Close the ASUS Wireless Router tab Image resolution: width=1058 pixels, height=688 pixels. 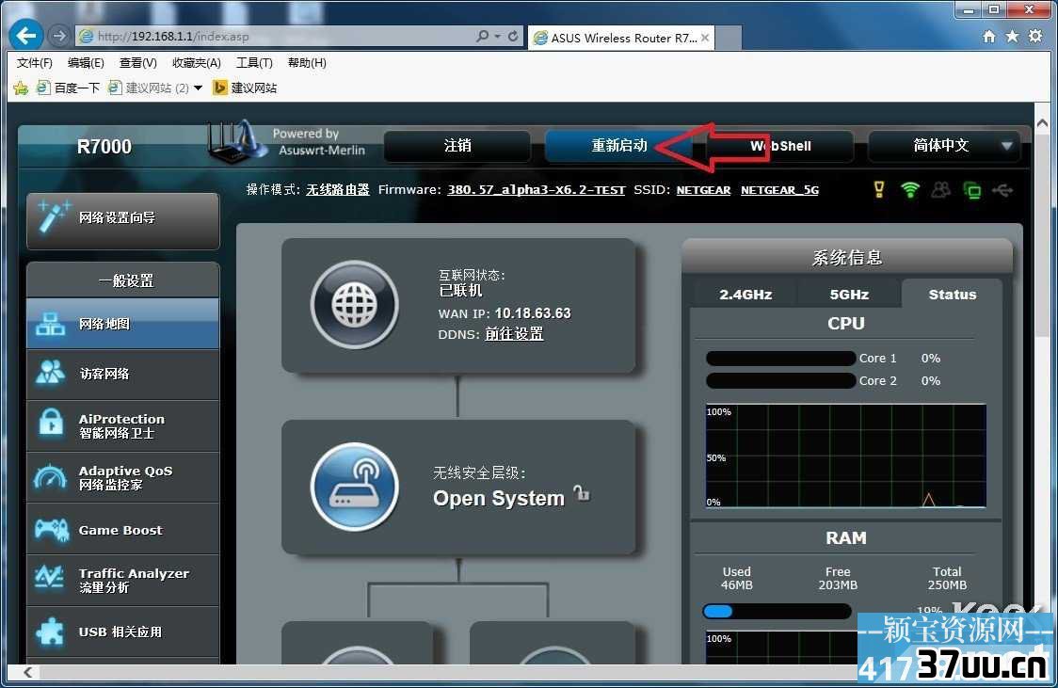tap(704, 38)
